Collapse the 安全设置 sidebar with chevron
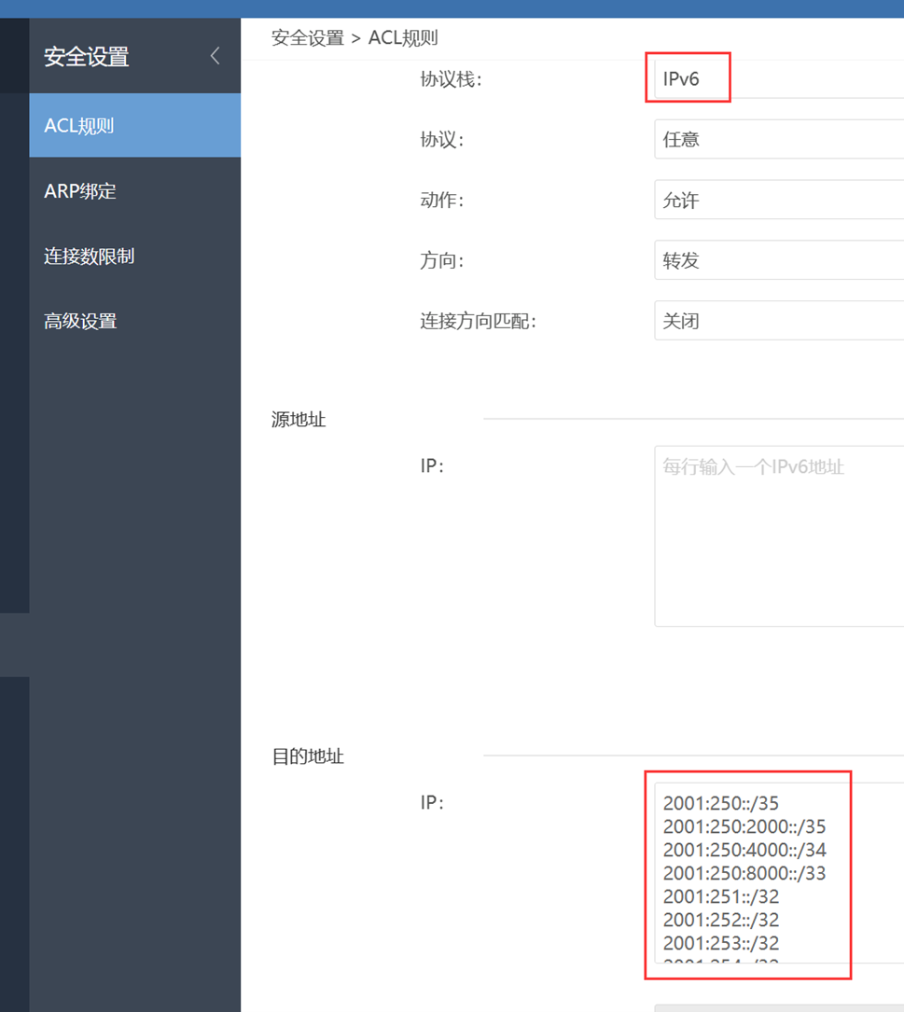This screenshot has height=1012, width=904. click(215, 56)
